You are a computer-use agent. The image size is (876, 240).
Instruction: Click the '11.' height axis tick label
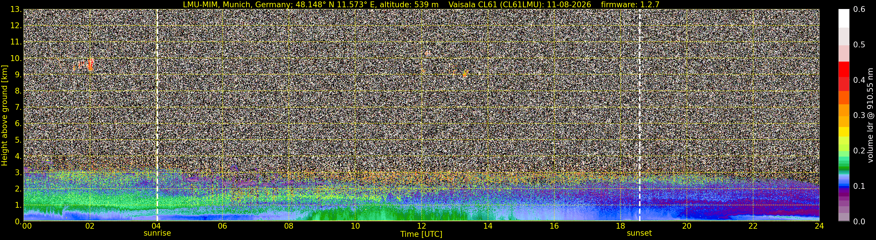pos(16,42)
